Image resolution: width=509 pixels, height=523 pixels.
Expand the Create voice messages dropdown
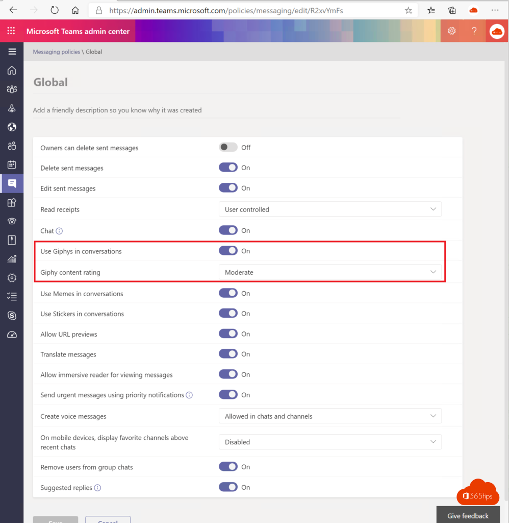[330, 416]
